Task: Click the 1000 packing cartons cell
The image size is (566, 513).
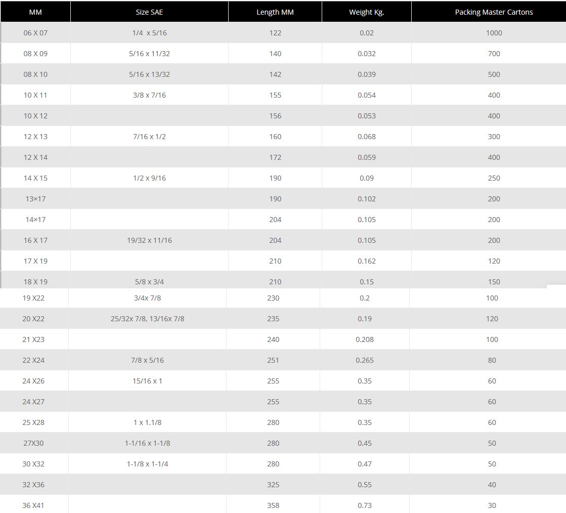Action: click(494, 33)
